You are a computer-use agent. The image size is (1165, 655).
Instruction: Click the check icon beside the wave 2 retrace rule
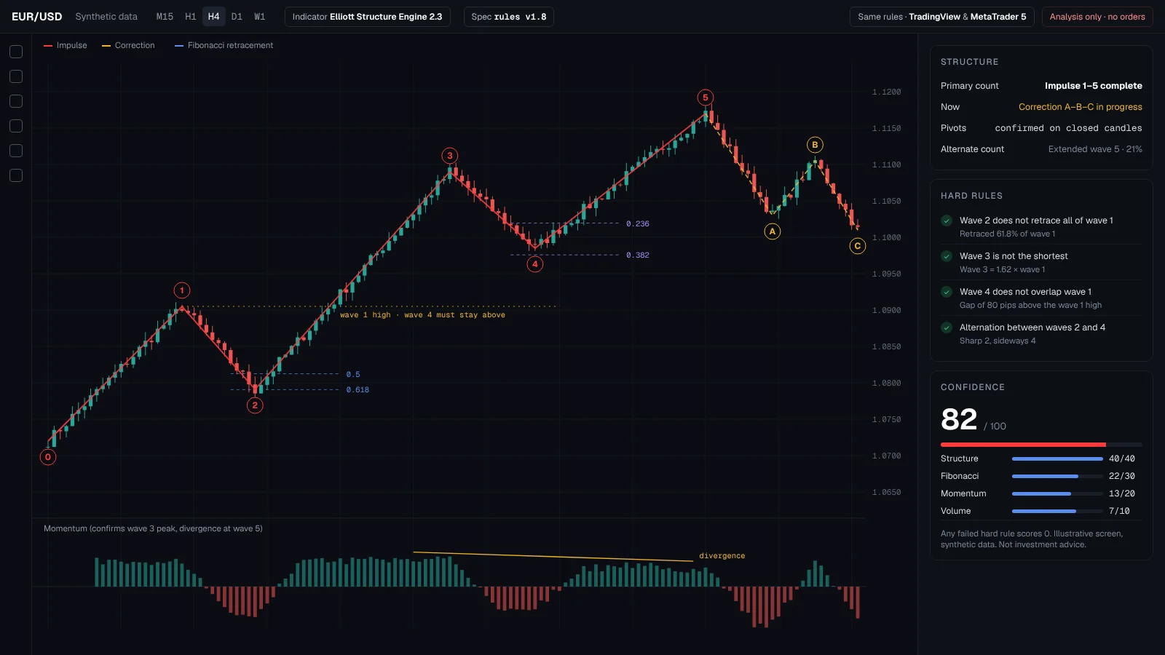click(947, 221)
